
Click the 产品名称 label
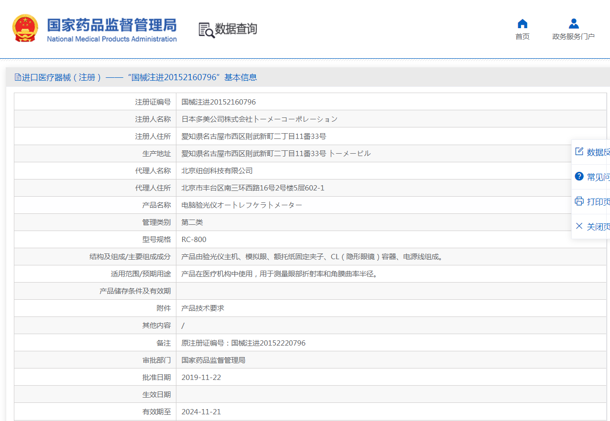156,205
